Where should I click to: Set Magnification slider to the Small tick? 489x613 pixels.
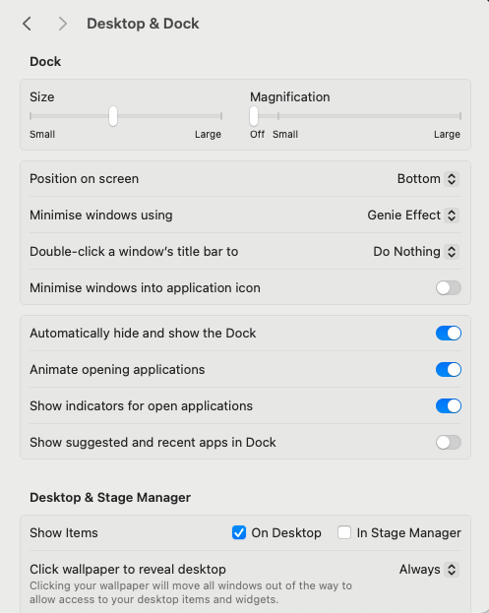[x=278, y=116]
